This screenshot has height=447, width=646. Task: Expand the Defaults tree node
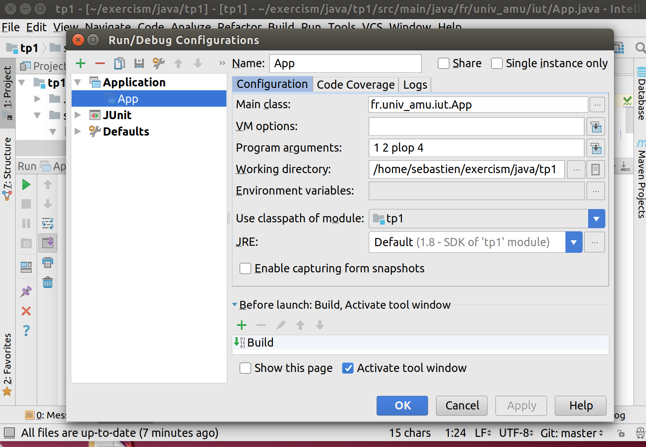pos(78,131)
